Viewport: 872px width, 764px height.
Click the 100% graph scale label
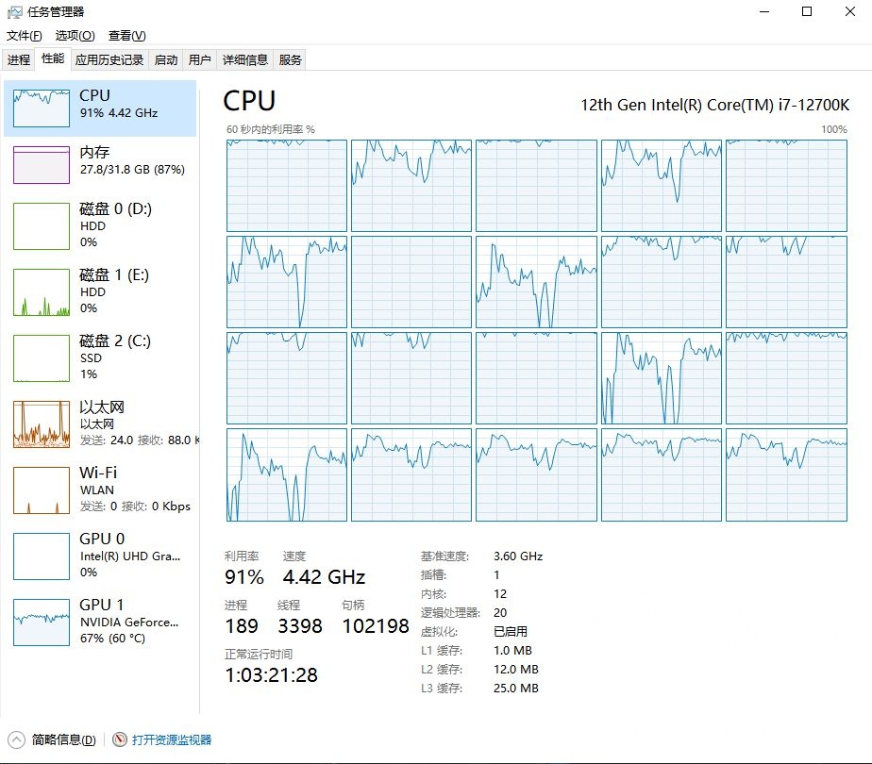(834, 129)
